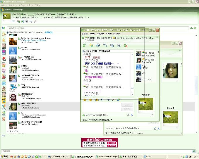This screenshot has width=199, height=159.
Task: Click the brush icon under main profile
Action: [35, 22]
